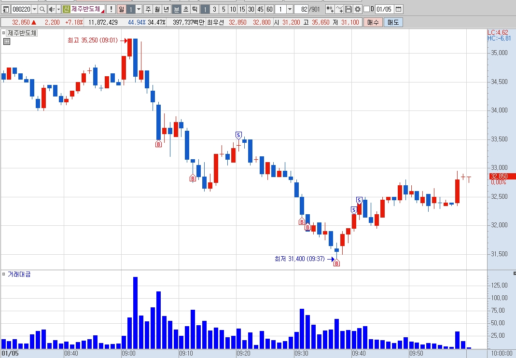Image resolution: width=516 pixels, height=358 pixels.
Task: Save chart with the floppy disk icon
Action: 348,9
